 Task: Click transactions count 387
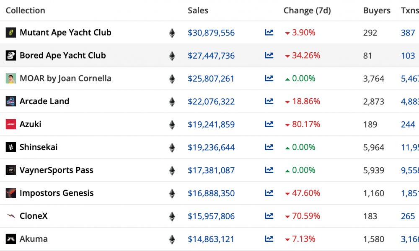pos(408,33)
